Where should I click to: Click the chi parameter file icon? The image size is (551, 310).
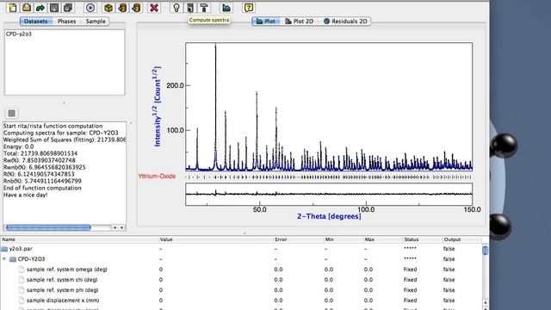(x=22, y=280)
